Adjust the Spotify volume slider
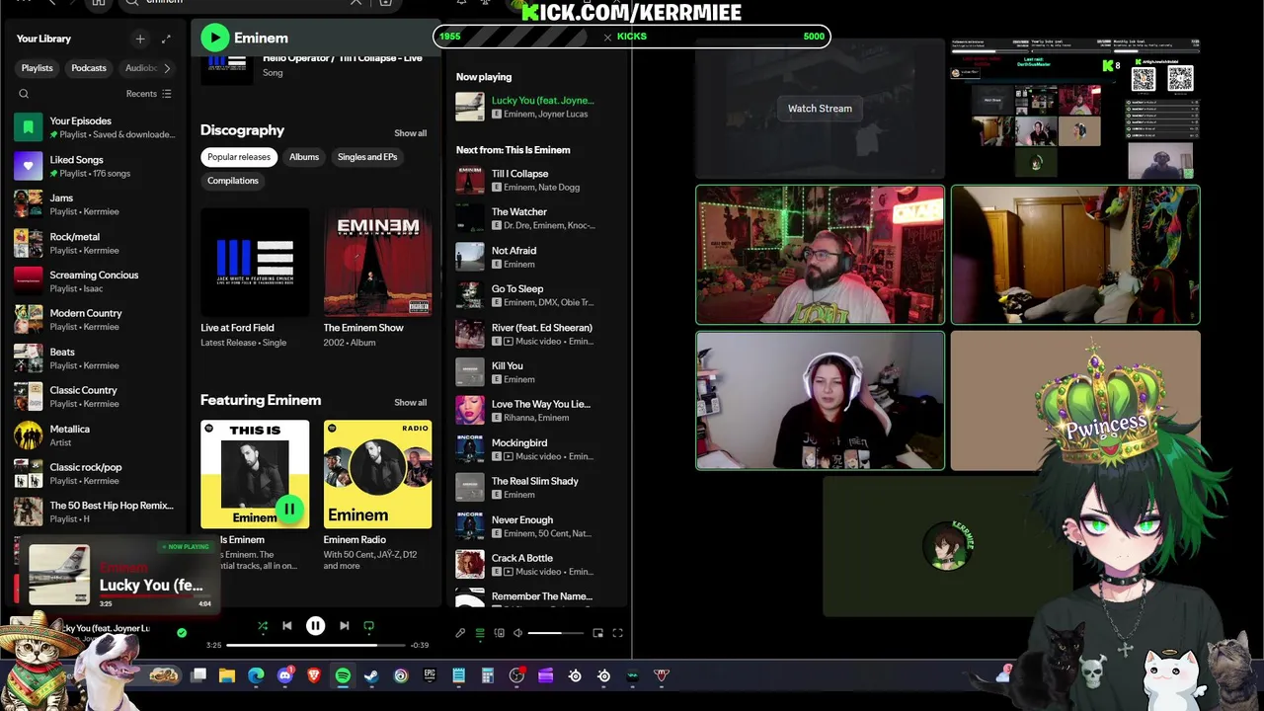 557,633
